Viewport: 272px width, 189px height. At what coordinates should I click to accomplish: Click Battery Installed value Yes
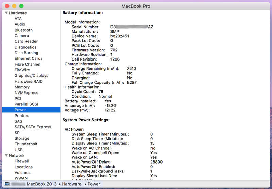point(108,101)
